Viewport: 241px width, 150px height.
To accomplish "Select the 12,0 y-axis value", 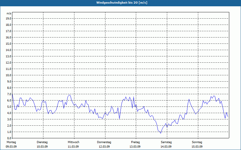I will click(x=8, y=63).
